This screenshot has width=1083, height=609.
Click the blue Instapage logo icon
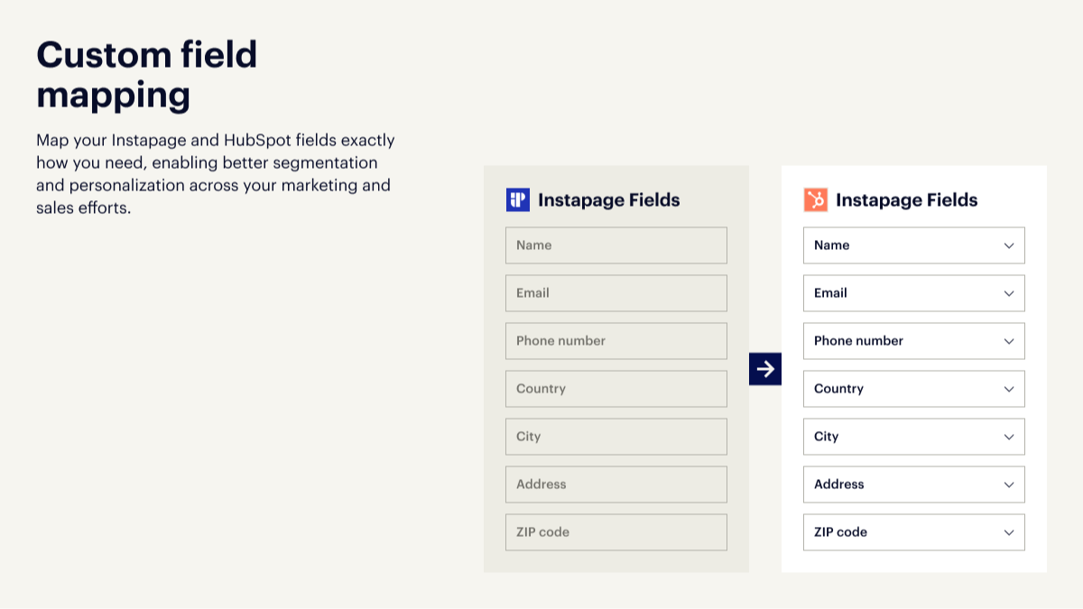click(x=518, y=199)
